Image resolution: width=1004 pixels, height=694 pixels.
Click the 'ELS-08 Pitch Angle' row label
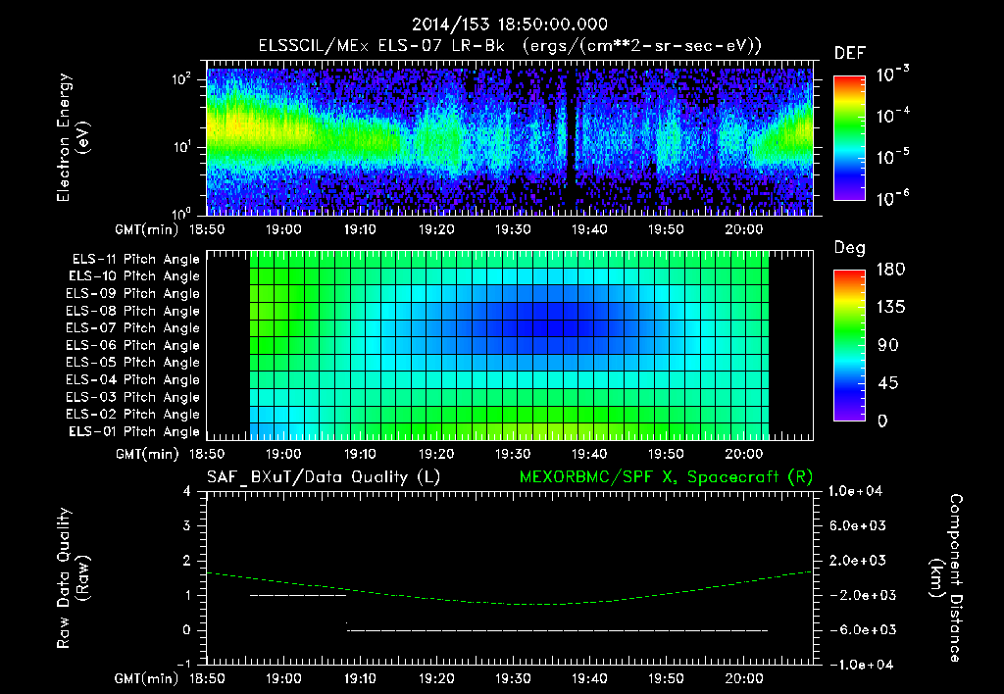click(x=132, y=311)
